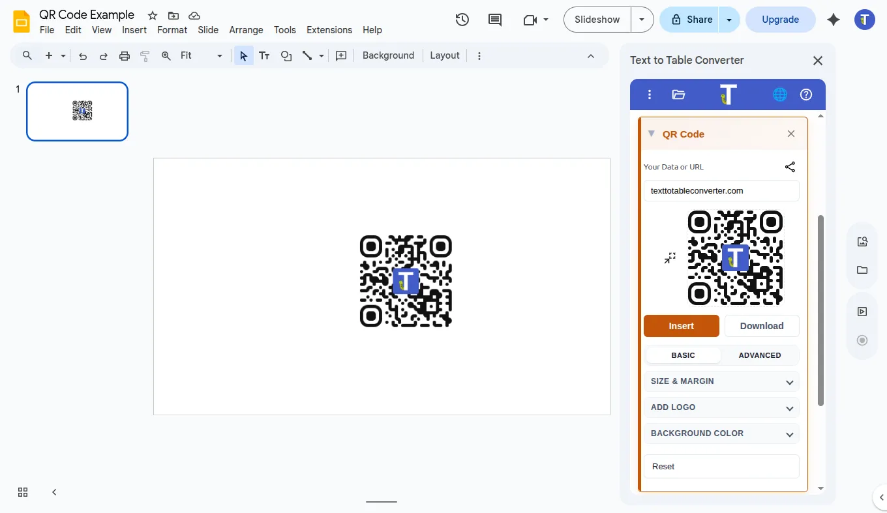Viewport: 887px width, 513px height.
Task: Open the folder icon in the add-on header
Action: [x=678, y=94]
